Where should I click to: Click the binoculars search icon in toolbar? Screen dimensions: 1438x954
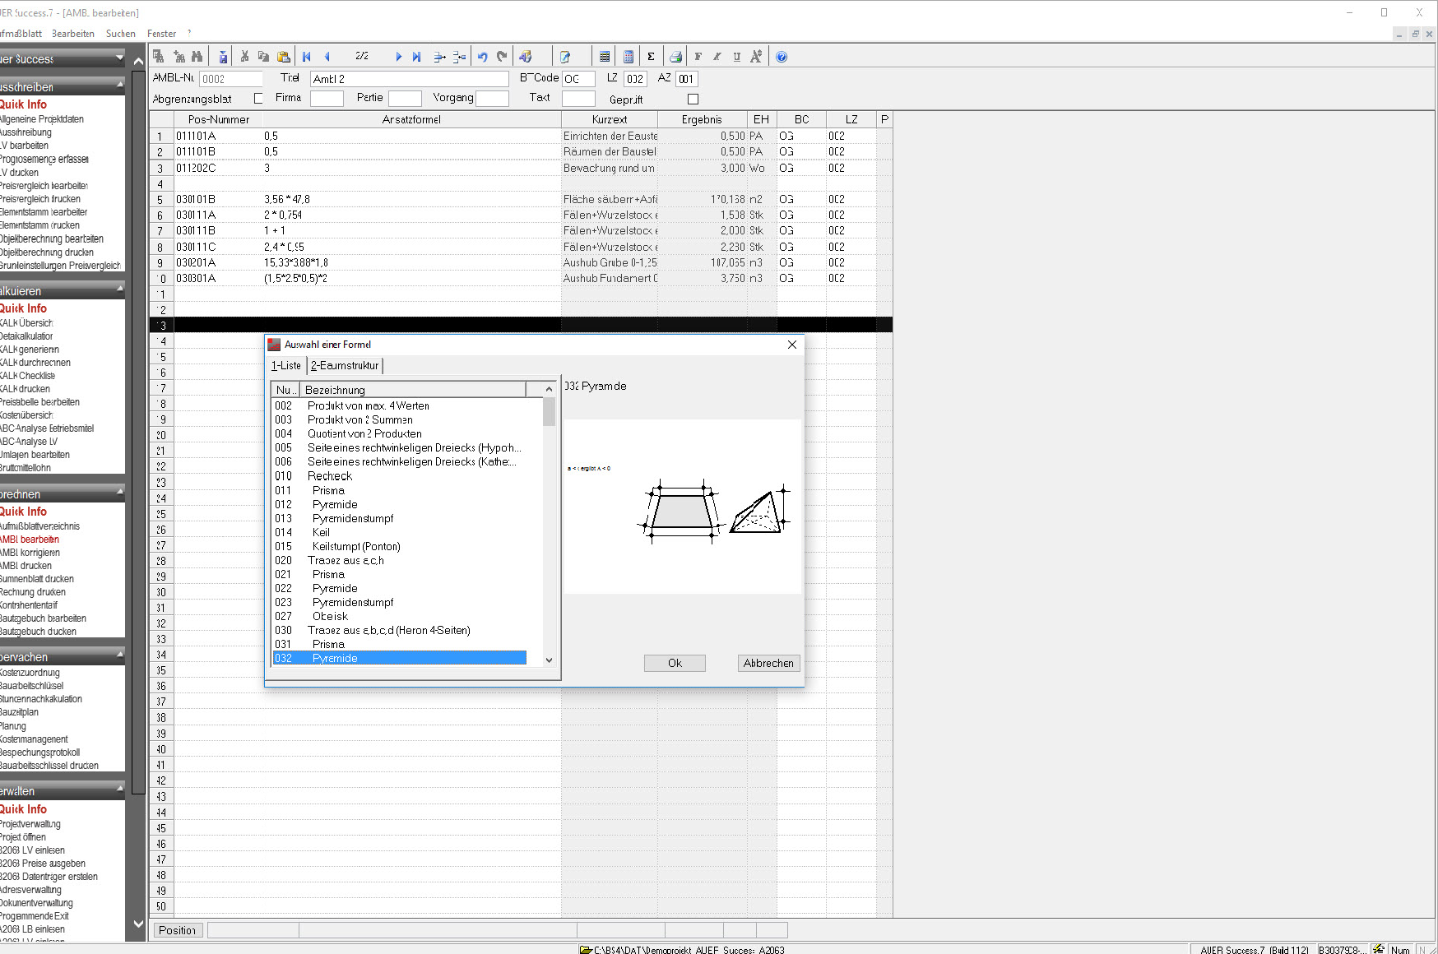coord(197,57)
